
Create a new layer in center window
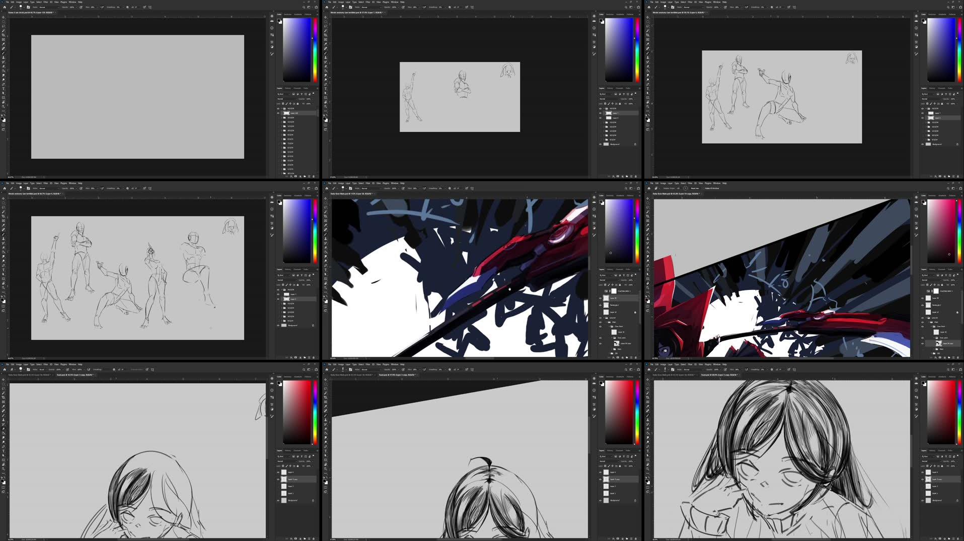tap(631, 357)
